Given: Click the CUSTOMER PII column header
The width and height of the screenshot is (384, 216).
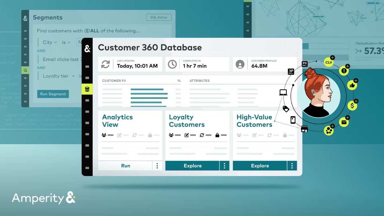Looking at the screenshot, I should point(114,81).
